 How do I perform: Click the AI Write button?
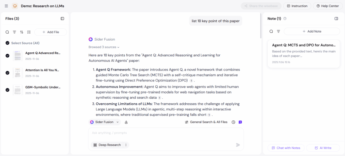point(323,148)
